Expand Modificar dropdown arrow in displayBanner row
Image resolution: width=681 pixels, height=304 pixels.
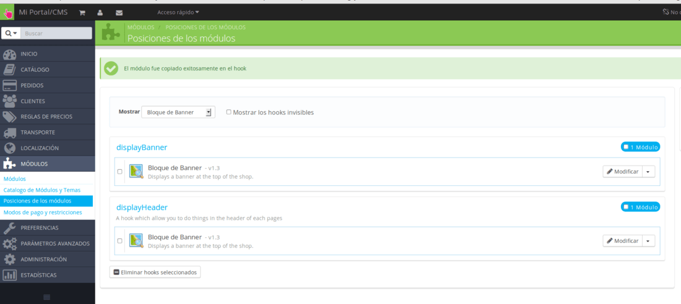click(648, 172)
